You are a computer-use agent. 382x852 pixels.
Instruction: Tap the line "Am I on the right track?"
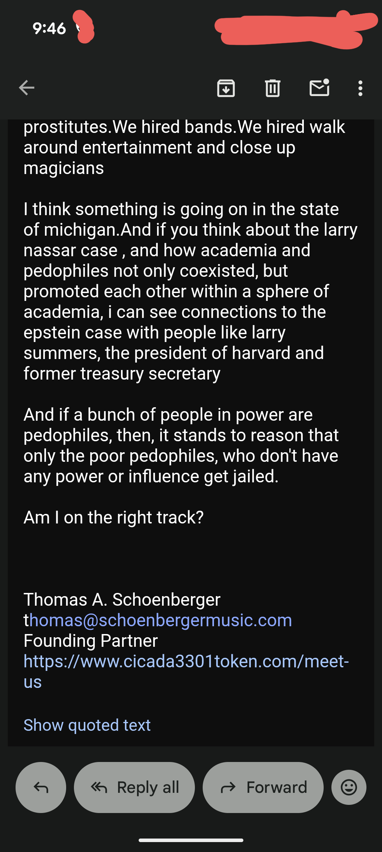pyautogui.click(x=114, y=517)
